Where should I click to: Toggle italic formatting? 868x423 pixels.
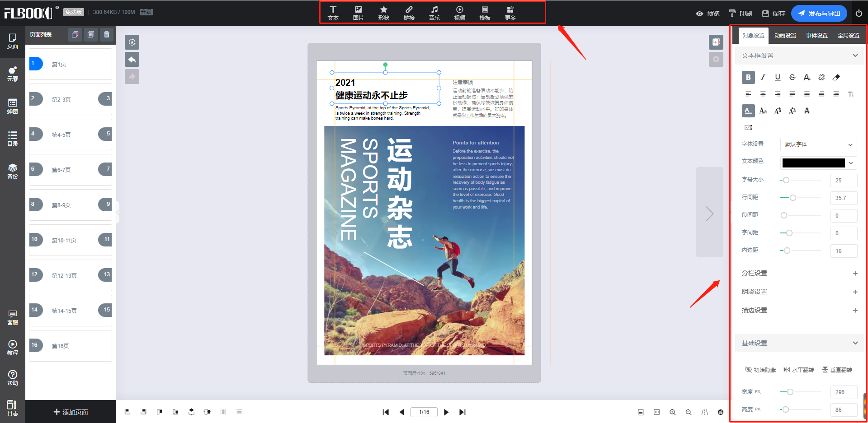[763, 77]
